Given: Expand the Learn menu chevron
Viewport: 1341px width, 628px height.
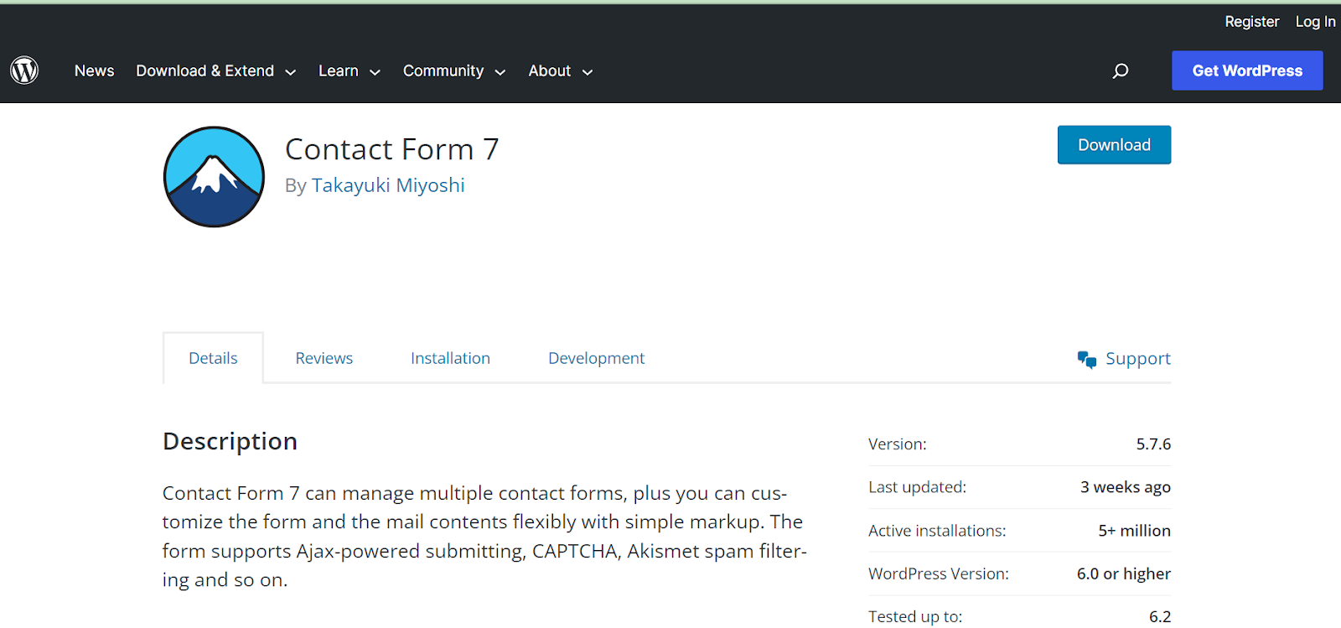Looking at the screenshot, I should click(375, 73).
